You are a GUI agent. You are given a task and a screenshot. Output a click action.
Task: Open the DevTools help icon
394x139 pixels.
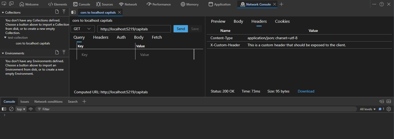tap(382, 4)
